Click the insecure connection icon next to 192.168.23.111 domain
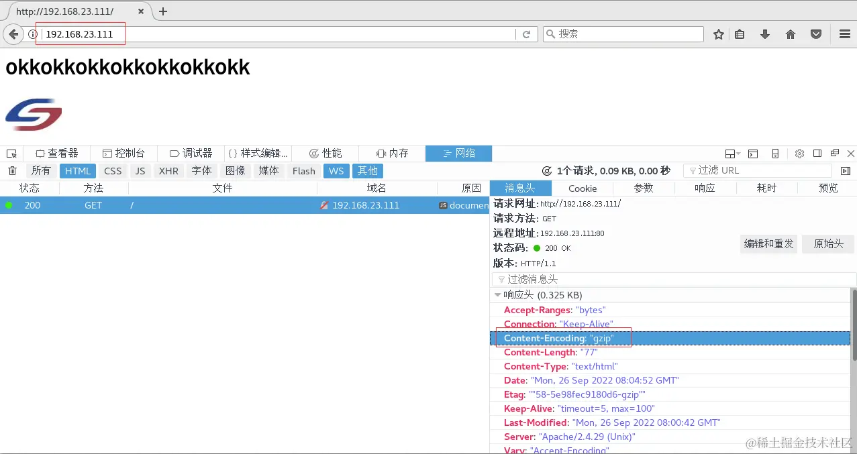This screenshot has width=857, height=454. coord(325,205)
